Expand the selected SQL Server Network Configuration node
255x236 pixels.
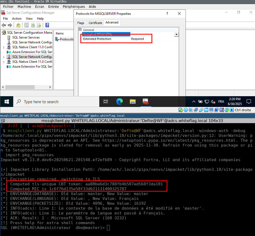tap(4, 57)
